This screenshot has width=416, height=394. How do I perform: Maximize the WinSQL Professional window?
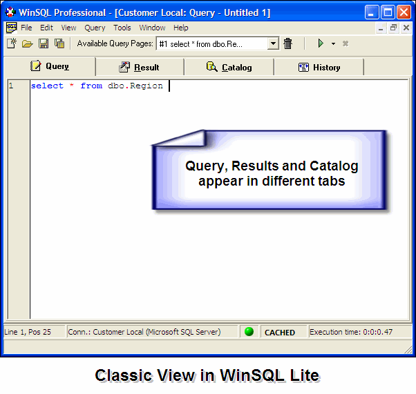388,12
